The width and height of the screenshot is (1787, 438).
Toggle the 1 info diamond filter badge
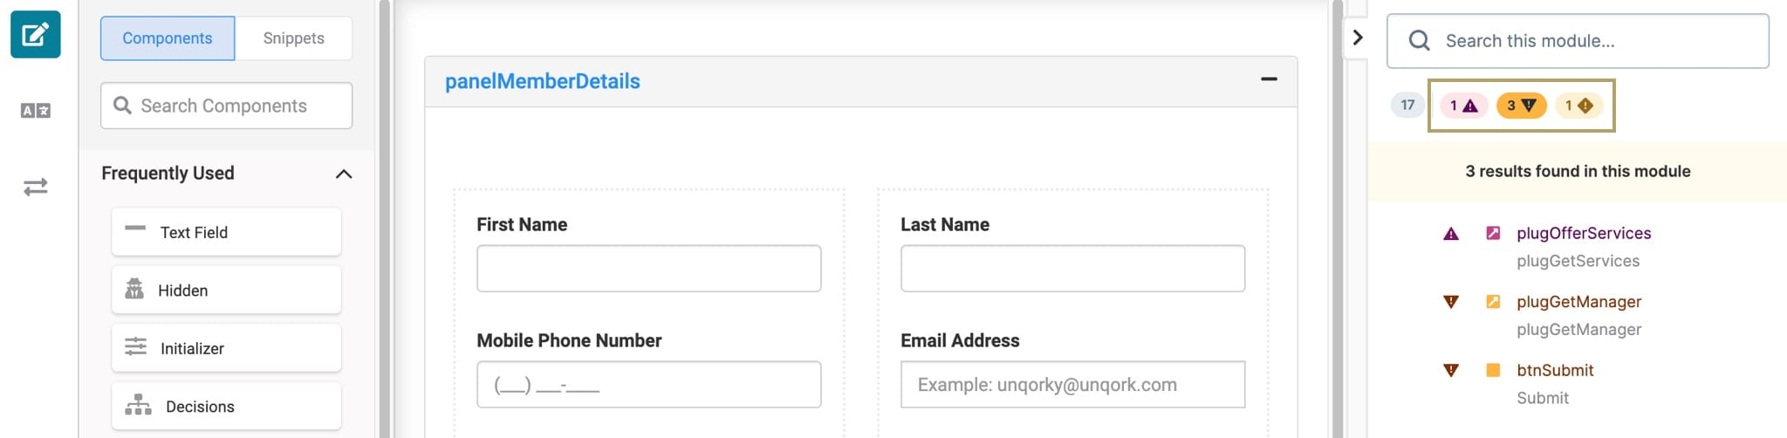click(1578, 106)
